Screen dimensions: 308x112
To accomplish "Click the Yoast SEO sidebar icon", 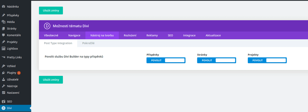I will (3, 101).
